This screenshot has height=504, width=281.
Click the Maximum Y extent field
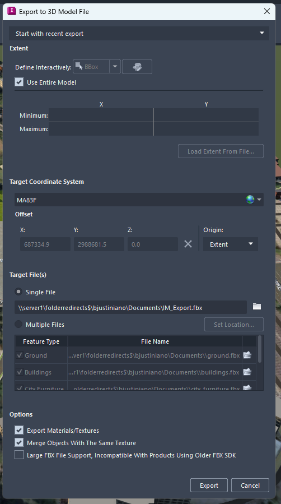[x=206, y=129]
